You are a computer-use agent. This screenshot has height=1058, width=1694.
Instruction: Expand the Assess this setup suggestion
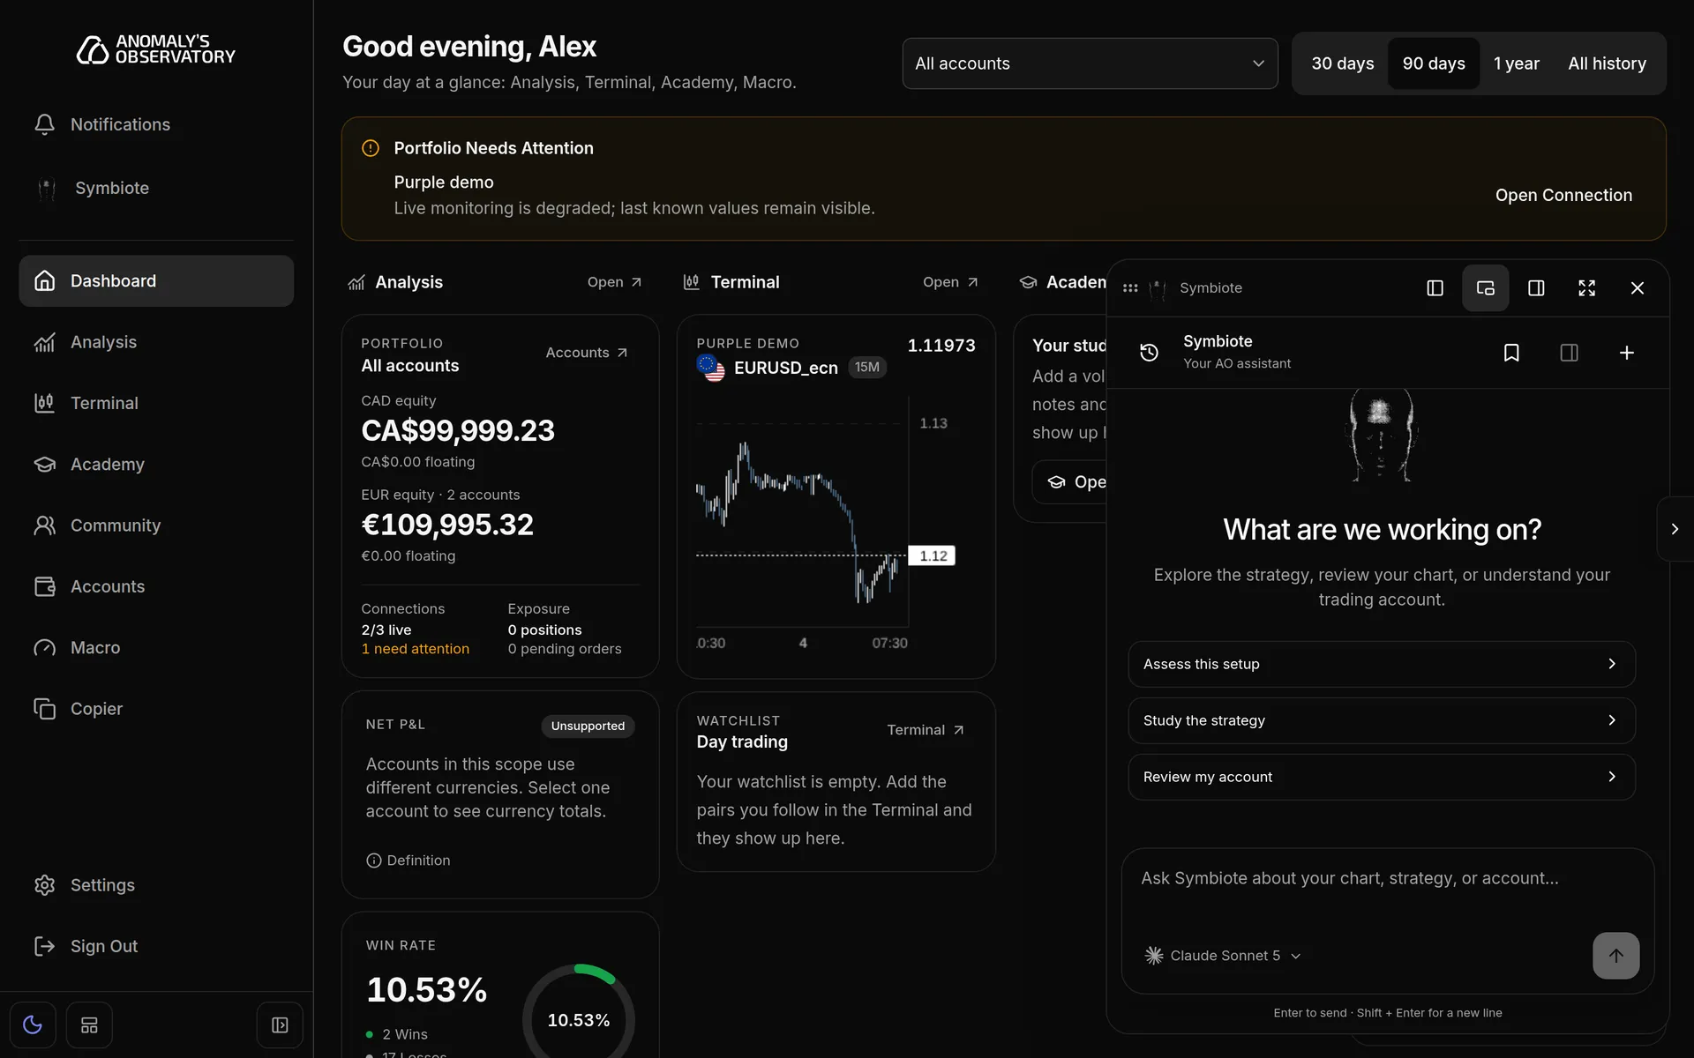(x=1382, y=664)
